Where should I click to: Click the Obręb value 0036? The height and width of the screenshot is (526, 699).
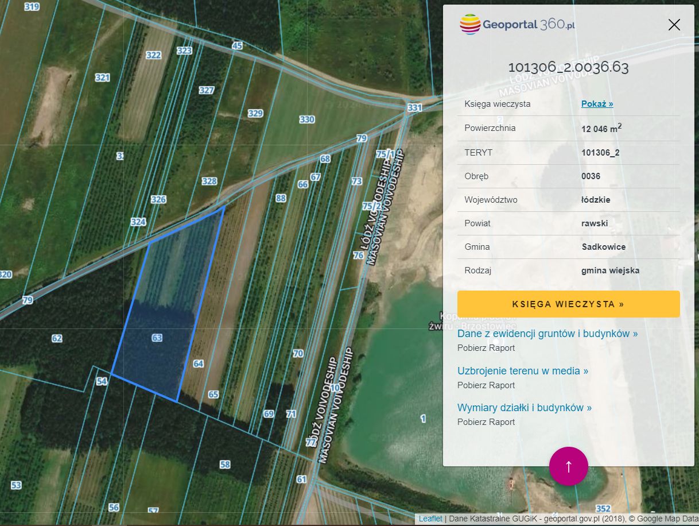591,176
